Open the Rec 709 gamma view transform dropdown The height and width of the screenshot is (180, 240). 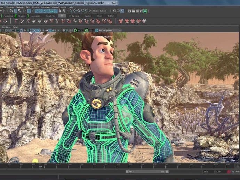coord(110,30)
